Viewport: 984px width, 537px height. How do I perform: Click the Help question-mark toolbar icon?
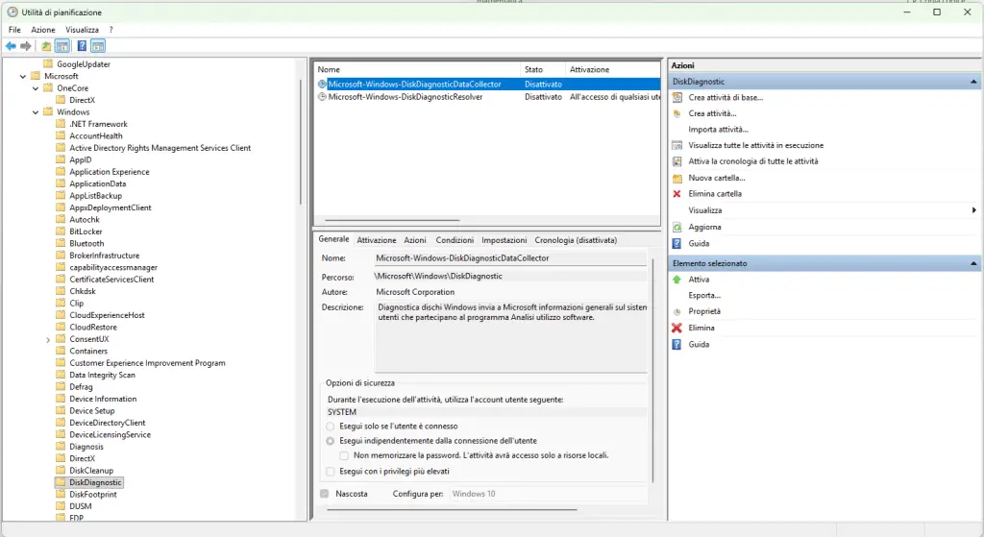(x=82, y=46)
